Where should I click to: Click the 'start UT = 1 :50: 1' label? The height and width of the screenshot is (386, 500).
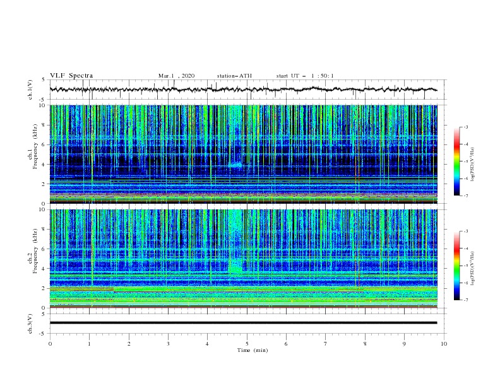click(x=305, y=76)
